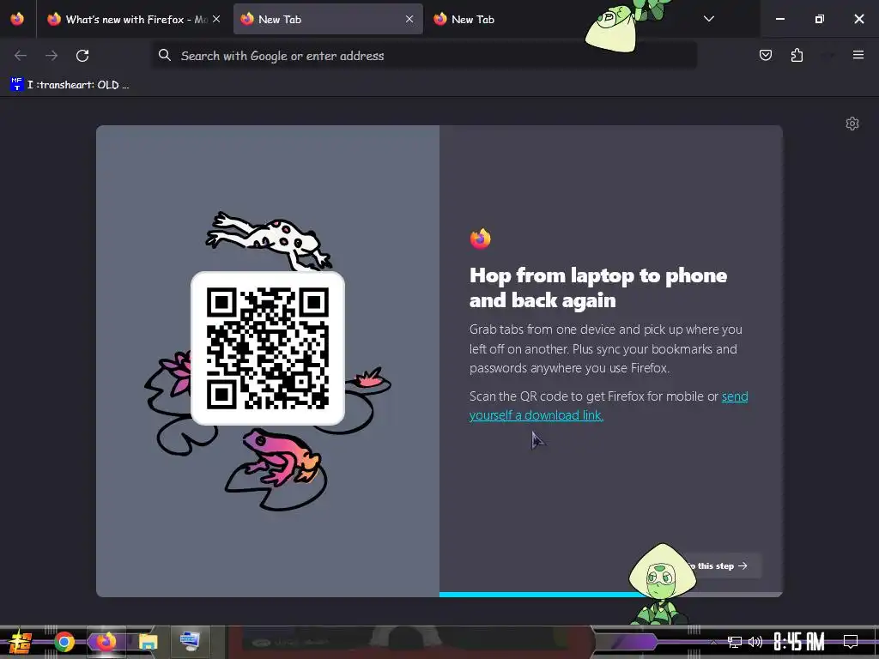The image size is (879, 659).
Task: Close the active middle New Tab
Action: click(409, 19)
